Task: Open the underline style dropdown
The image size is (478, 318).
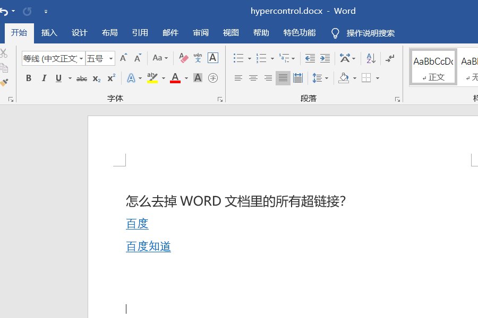Action: point(70,78)
